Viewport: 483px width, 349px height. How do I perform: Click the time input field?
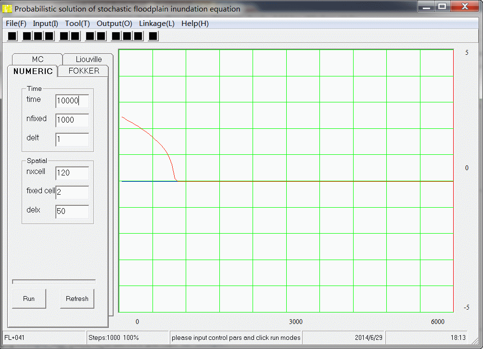click(72, 101)
